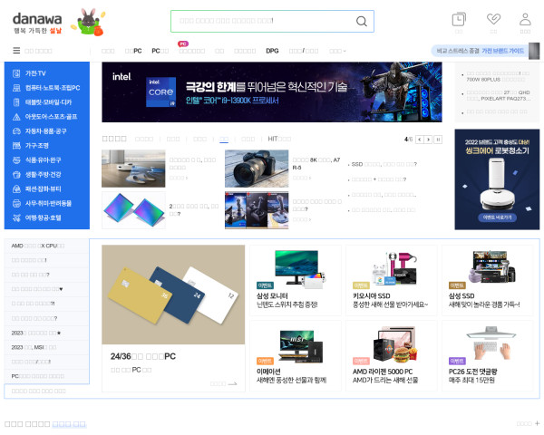Expand more with the bottom-right plus
This screenshot has height=435, width=544.
(x=536, y=423)
